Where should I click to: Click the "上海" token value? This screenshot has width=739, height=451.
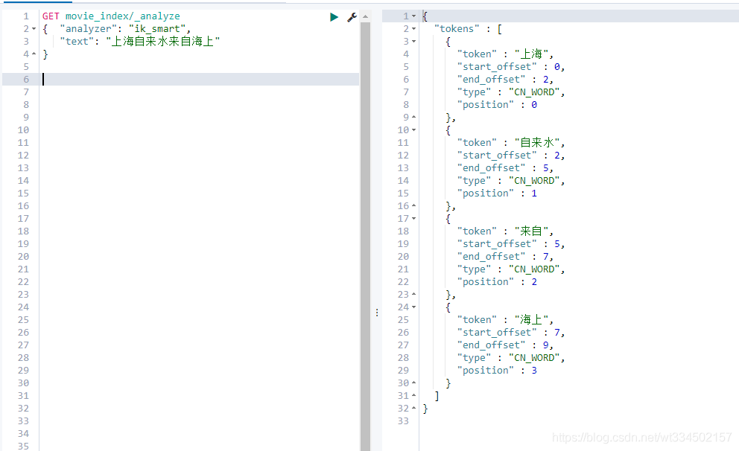pyautogui.click(x=531, y=54)
